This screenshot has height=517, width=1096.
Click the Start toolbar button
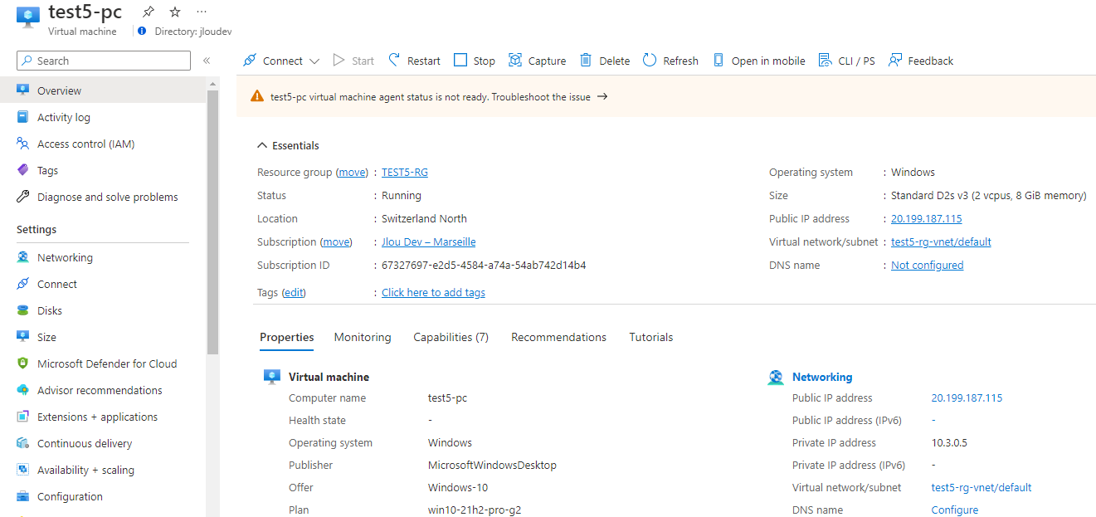coord(353,61)
